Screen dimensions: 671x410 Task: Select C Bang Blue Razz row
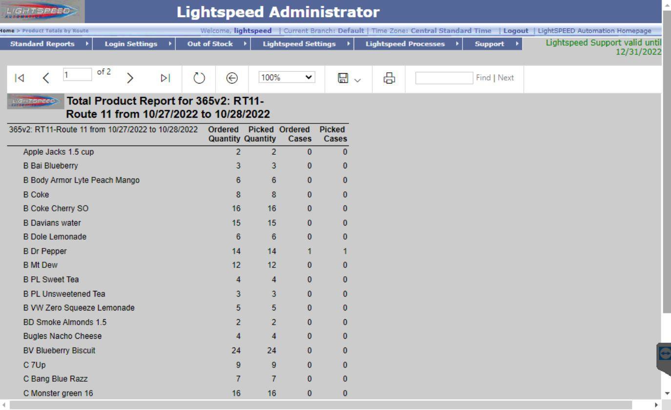point(178,379)
